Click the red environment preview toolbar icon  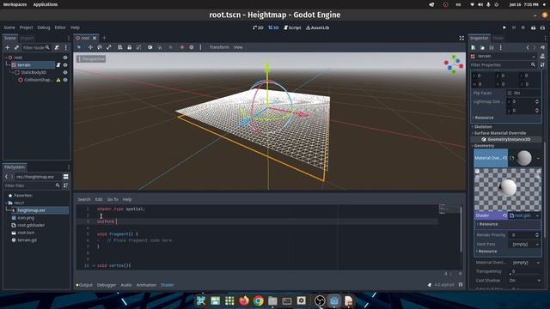click(192, 47)
